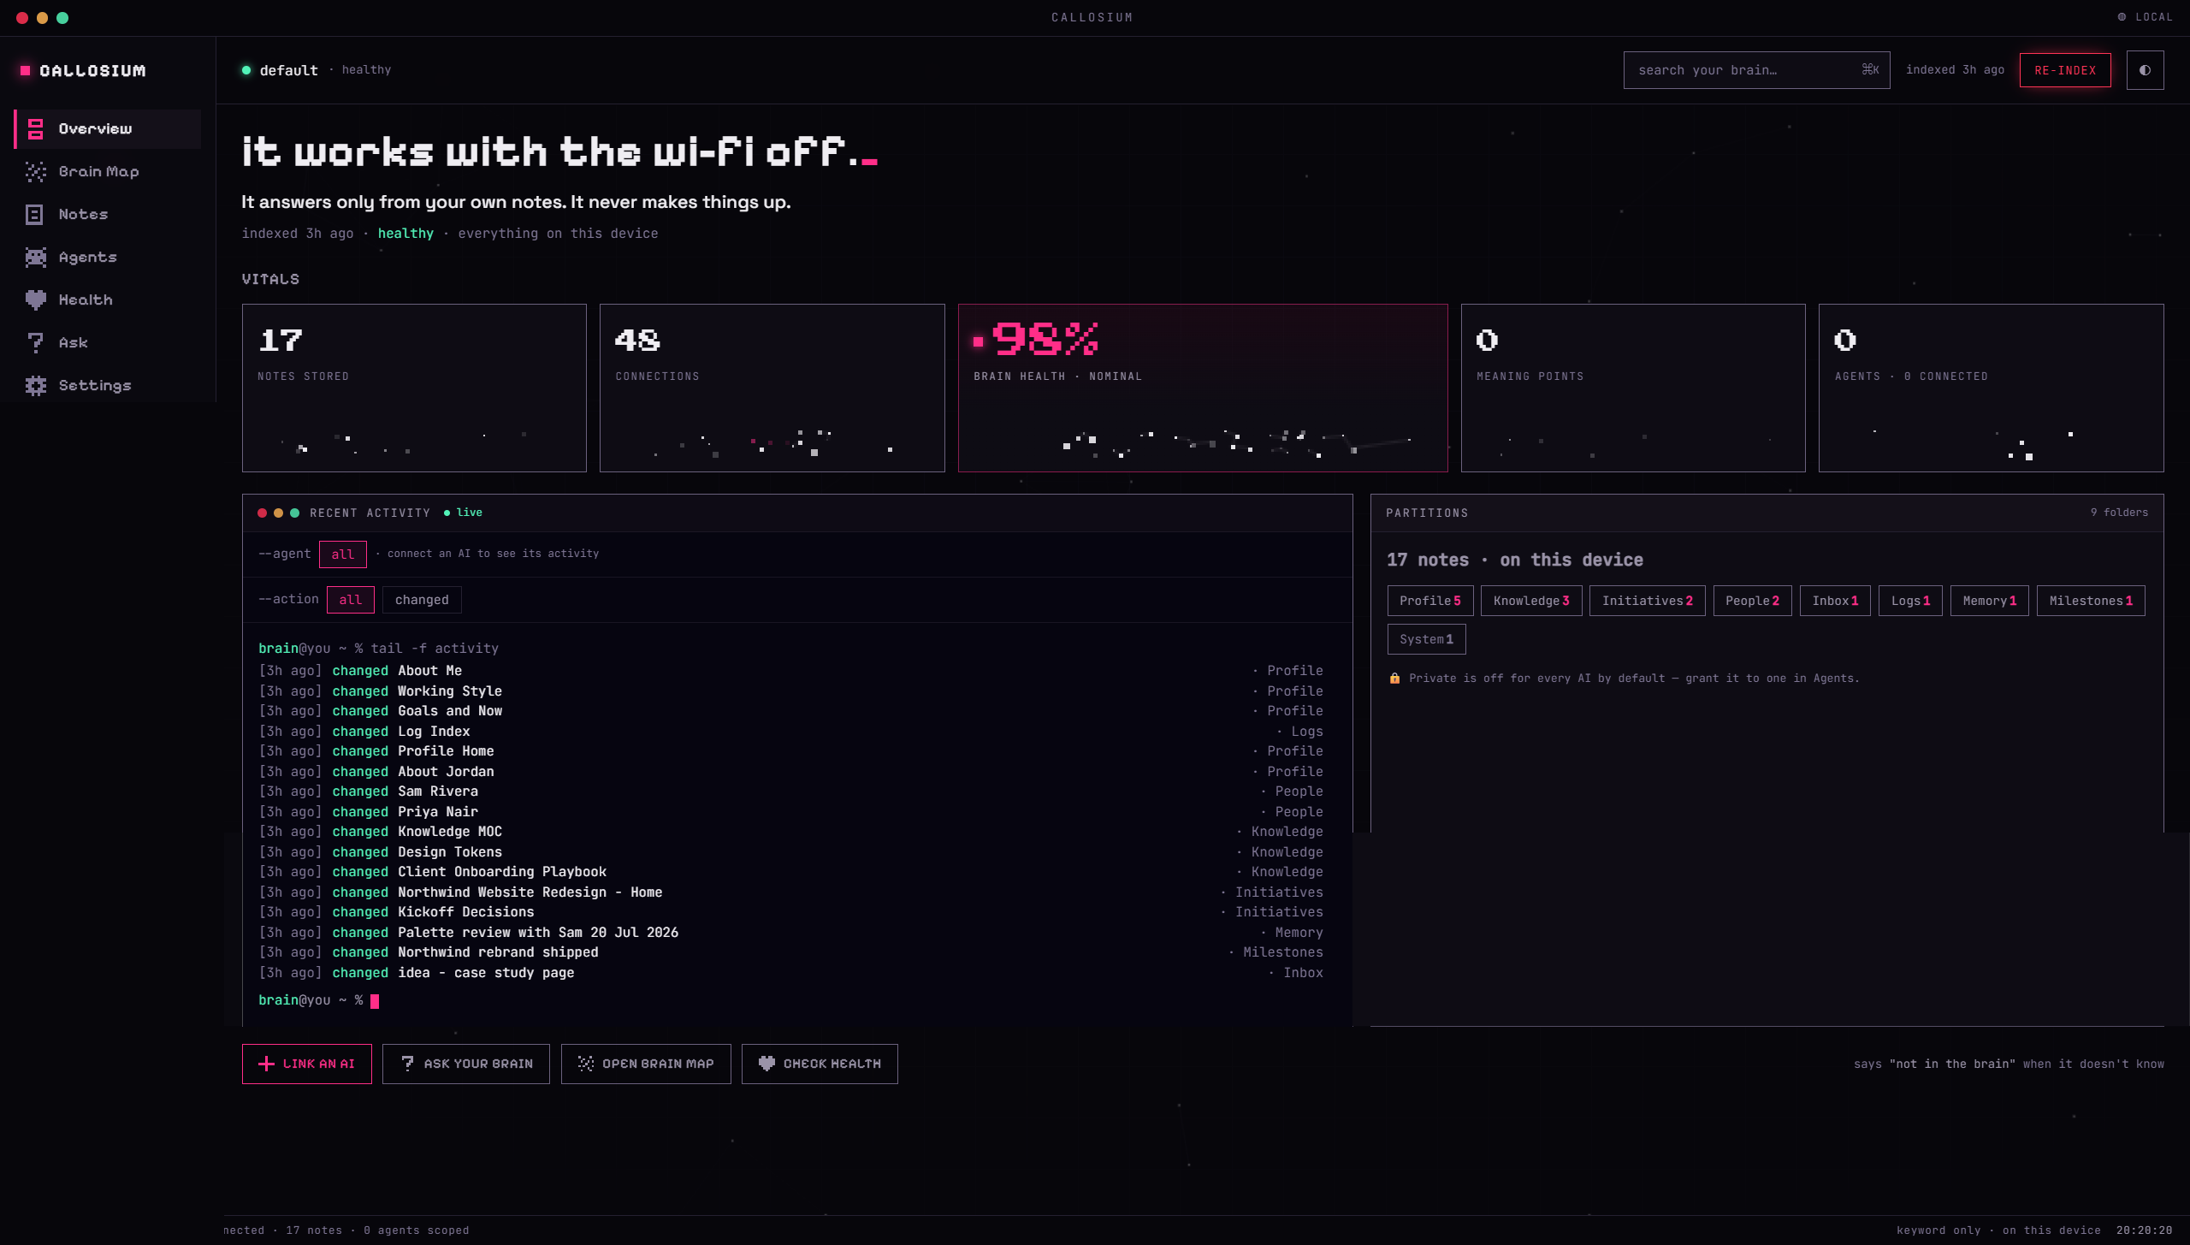Click the Notes page icon in sidebar
This screenshot has width=2190, height=1245.
tap(35, 215)
